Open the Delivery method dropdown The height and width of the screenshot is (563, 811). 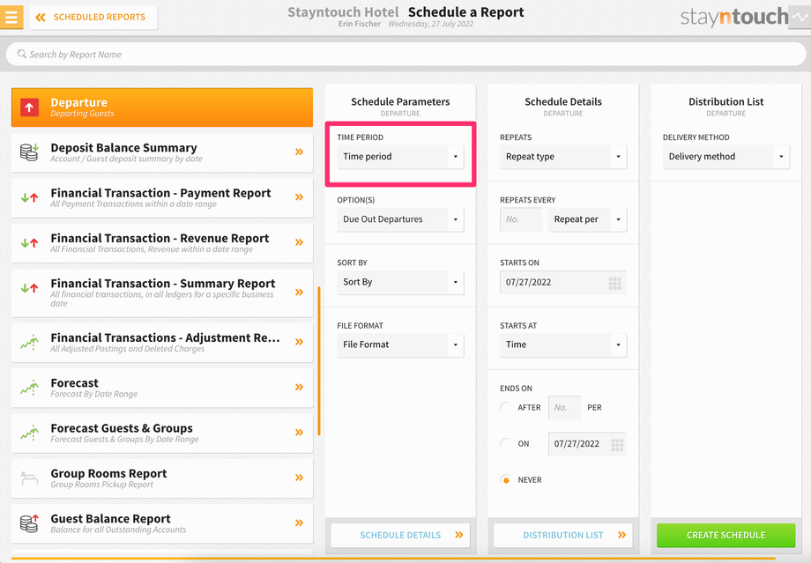pos(726,157)
